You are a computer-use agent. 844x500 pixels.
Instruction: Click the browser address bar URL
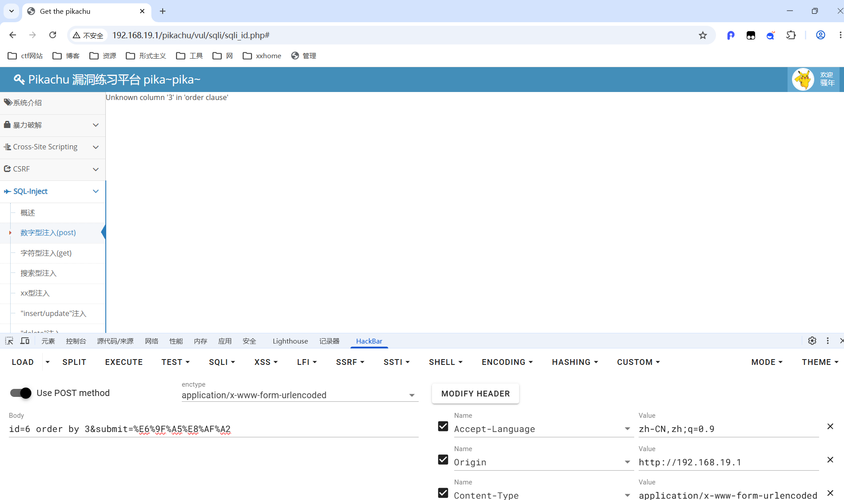click(191, 35)
